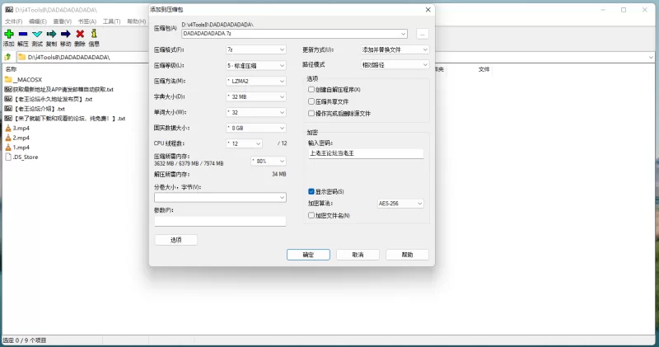Open the 文件(F) menu
Image resolution: width=659 pixels, height=347 pixels.
(x=13, y=21)
